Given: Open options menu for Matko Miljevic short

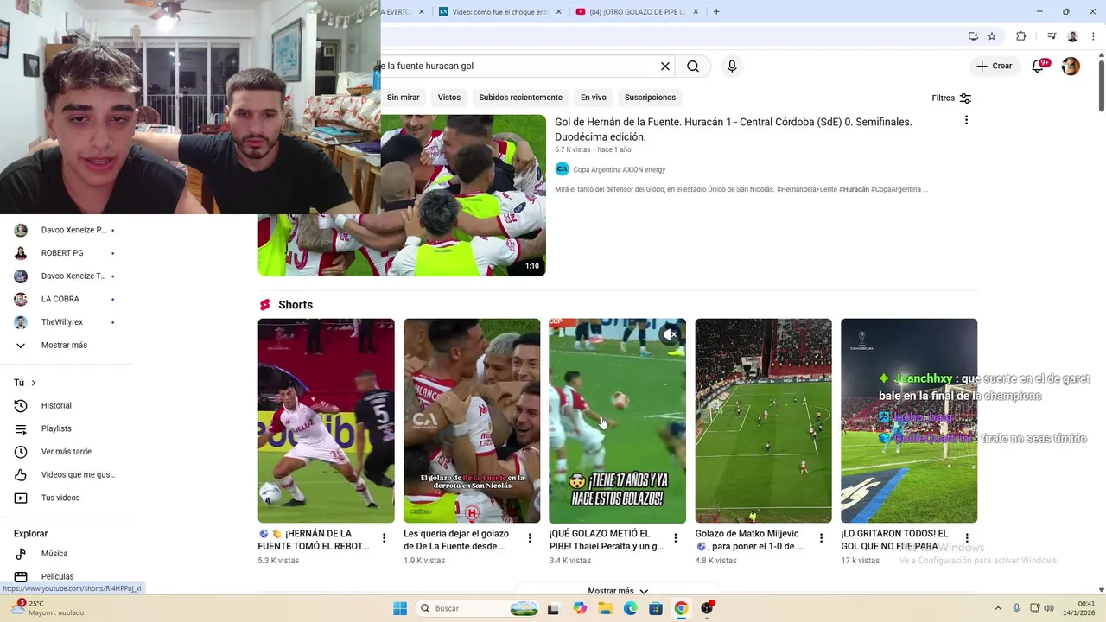Looking at the screenshot, I should click(821, 538).
